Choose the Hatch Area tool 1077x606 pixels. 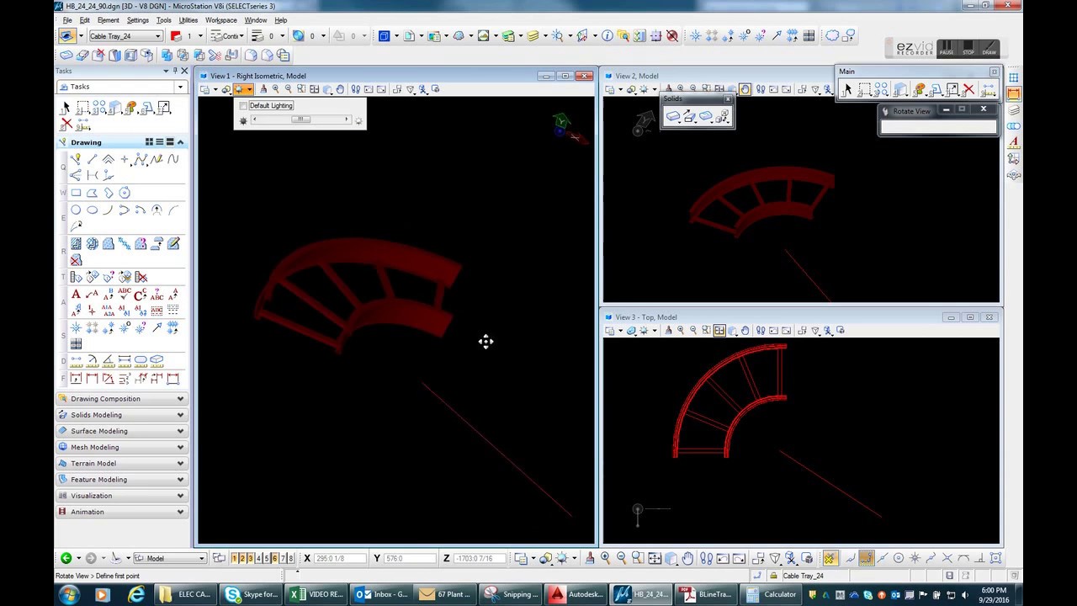(x=77, y=244)
